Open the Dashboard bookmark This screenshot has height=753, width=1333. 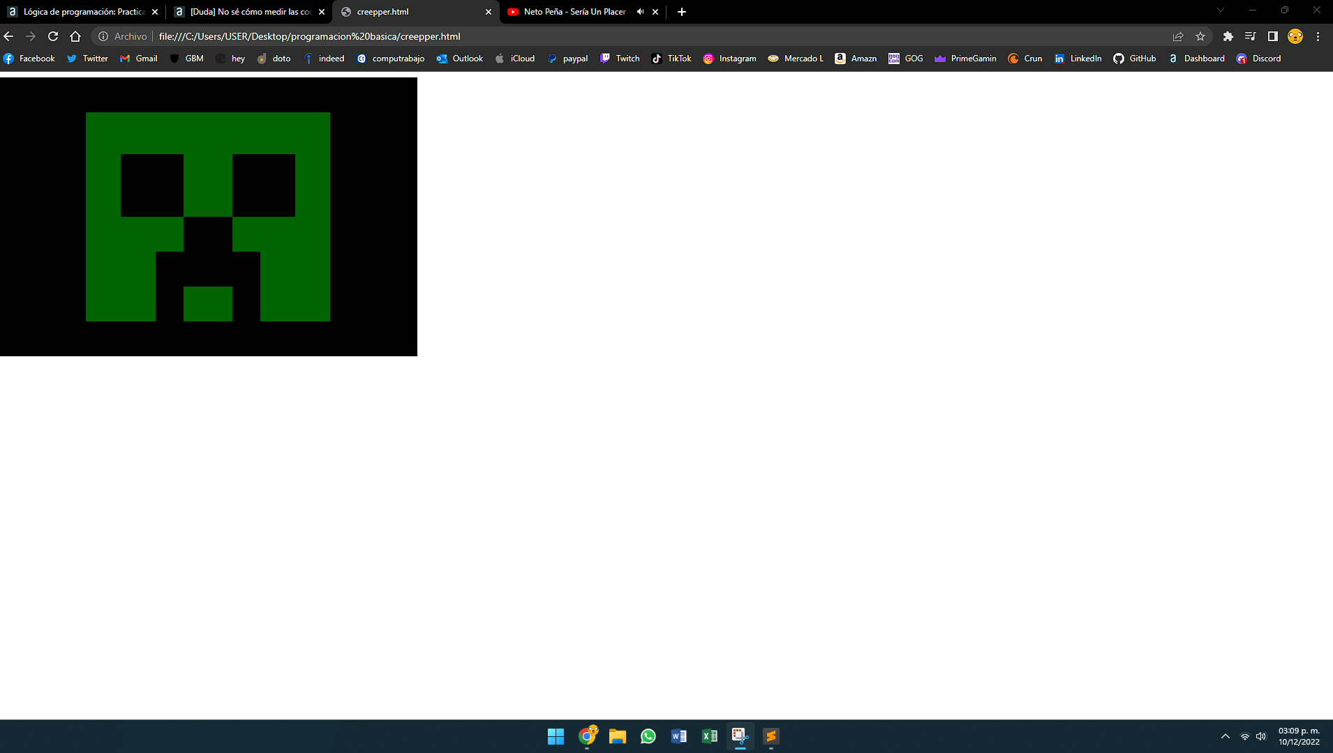click(1197, 59)
